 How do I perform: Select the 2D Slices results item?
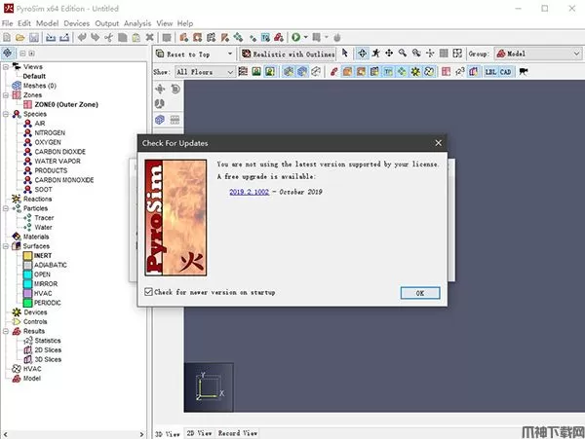point(48,350)
